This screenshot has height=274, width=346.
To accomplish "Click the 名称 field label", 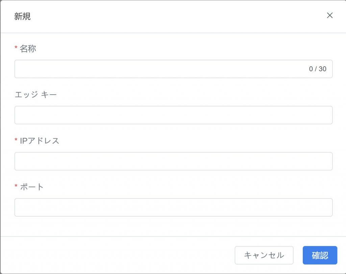I will click(x=28, y=49).
